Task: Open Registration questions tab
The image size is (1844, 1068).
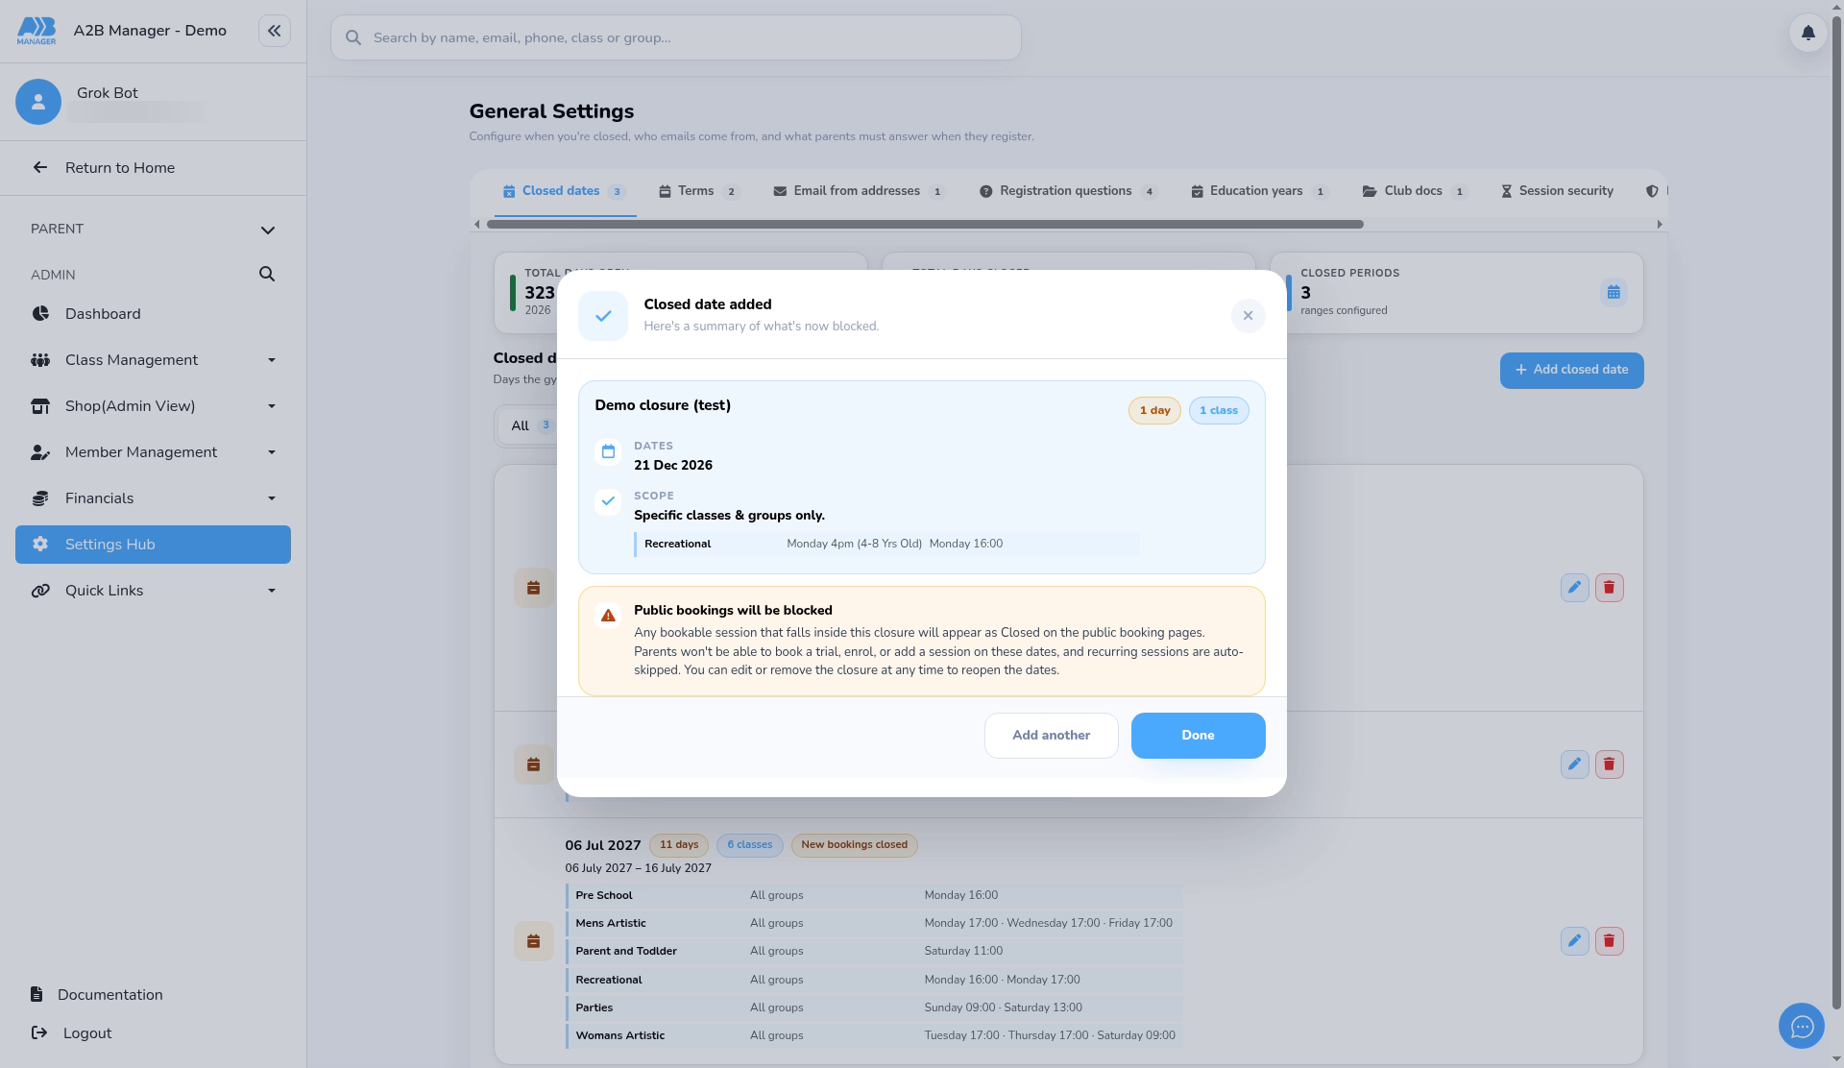Action: pyautogui.click(x=1067, y=191)
